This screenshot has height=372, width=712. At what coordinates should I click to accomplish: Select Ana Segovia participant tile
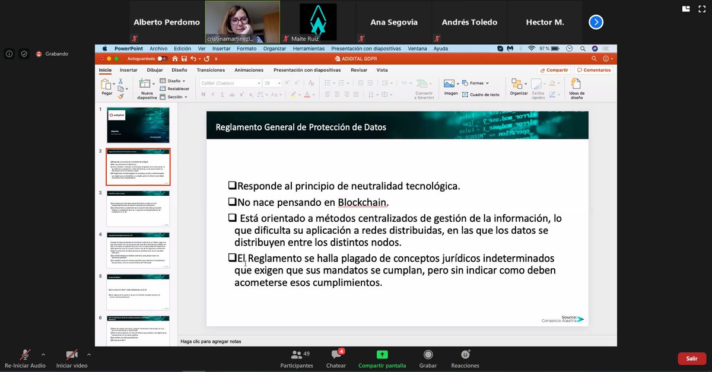[394, 22]
